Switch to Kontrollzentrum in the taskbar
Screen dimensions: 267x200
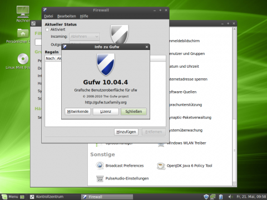pyautogui.click(x=54, y=197)
